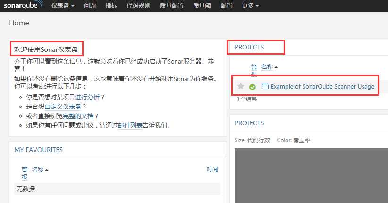Screen dimensions: 388x203
Task: Select the 无数据 row in My Favourites
Action: pyautogui.click(x=117, y=189)
